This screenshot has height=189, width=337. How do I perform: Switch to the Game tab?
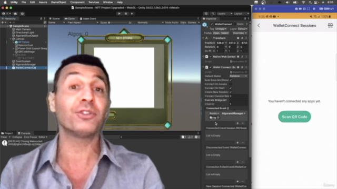click(70, 19)
